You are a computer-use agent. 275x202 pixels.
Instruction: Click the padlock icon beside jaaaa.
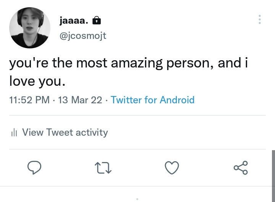coord(97,20)
